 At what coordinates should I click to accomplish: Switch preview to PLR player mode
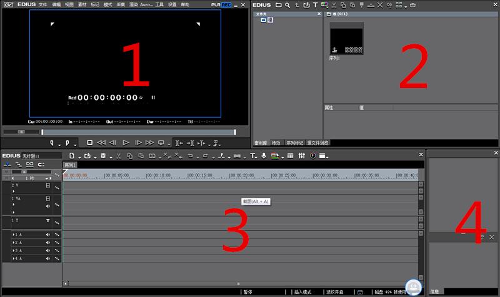point(216,5)
